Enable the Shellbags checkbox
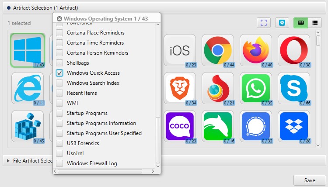Image resolution: width=328 pixels, height=187 pixels. click(59, 62)
